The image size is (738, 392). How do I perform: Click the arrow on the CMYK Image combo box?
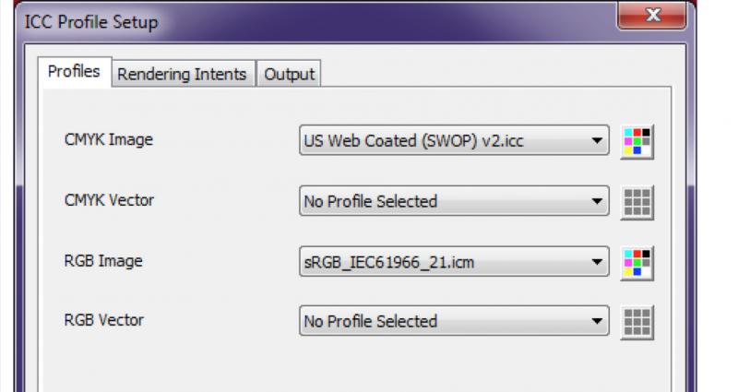[597, 141]
